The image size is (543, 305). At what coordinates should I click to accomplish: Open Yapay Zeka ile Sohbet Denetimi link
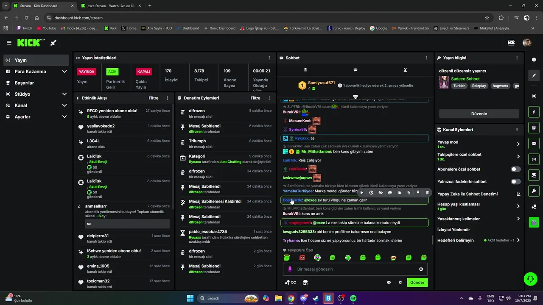pyautogui.click(x=479, y=194)
